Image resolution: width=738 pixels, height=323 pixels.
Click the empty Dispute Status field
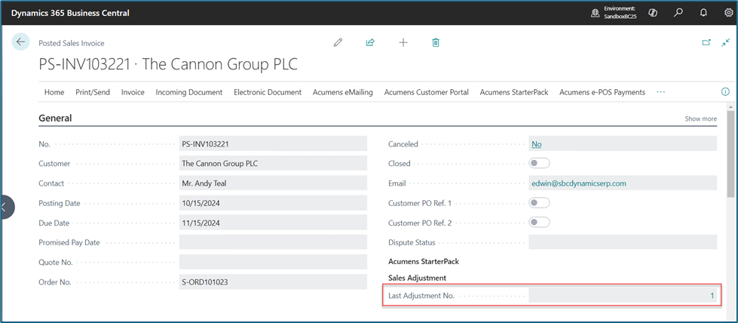(623, 242)
